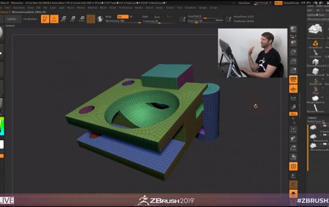
Task: Expand the Subtool panel section
Action: 312,117
